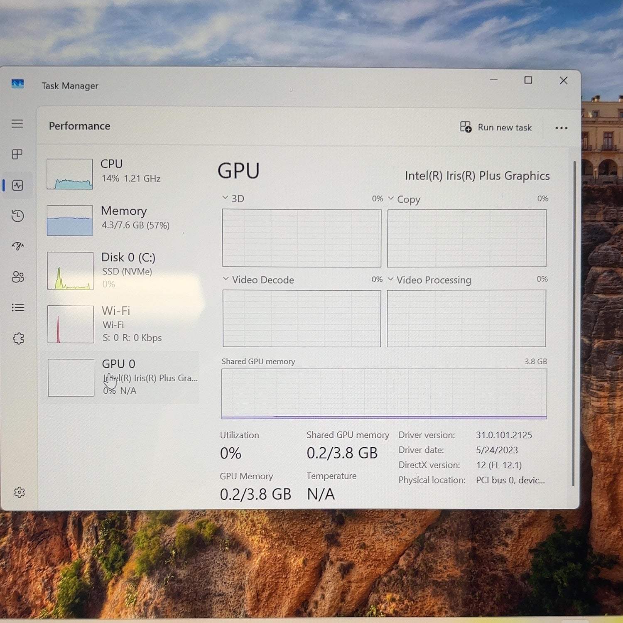Click the GPU 0 thumbnail graph

[x=71, y=378]
